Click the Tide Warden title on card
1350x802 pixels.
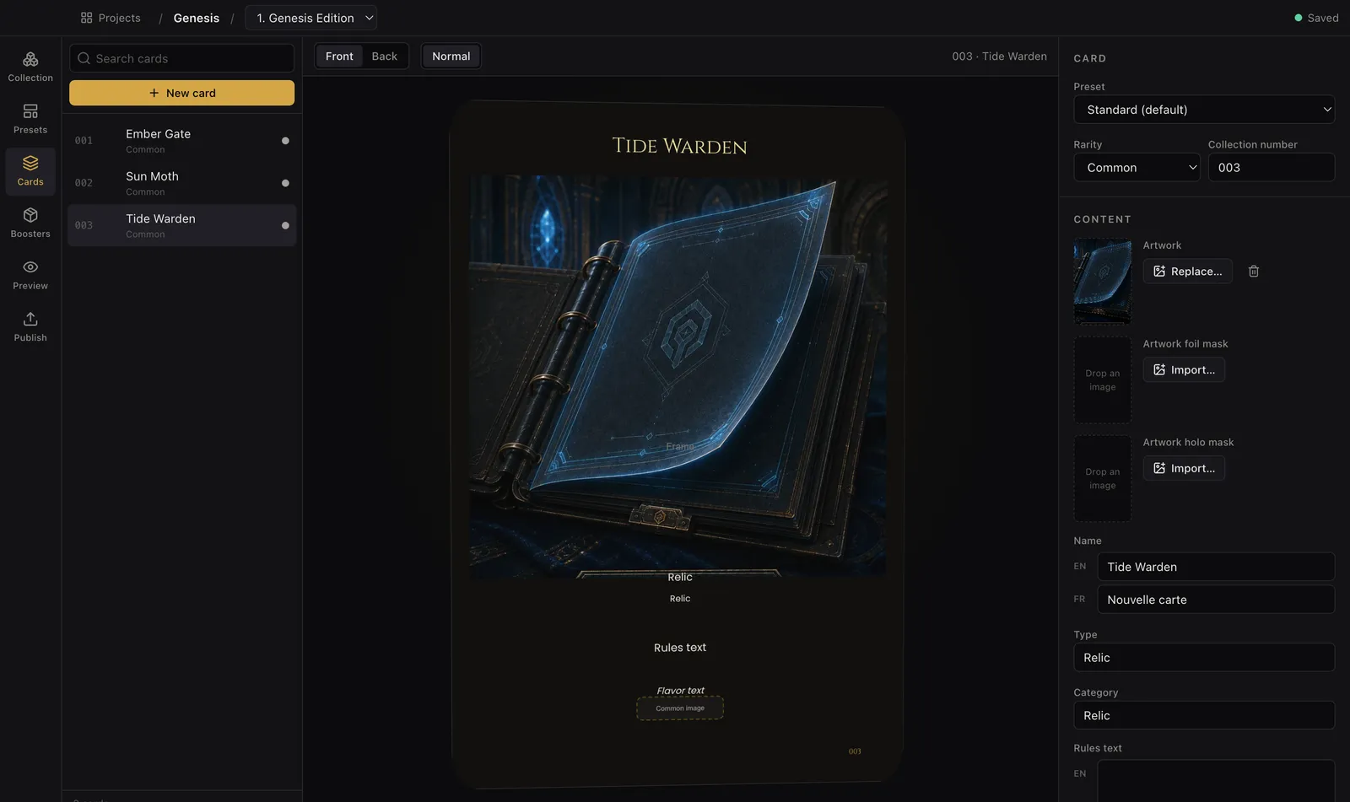click(679, 146)
